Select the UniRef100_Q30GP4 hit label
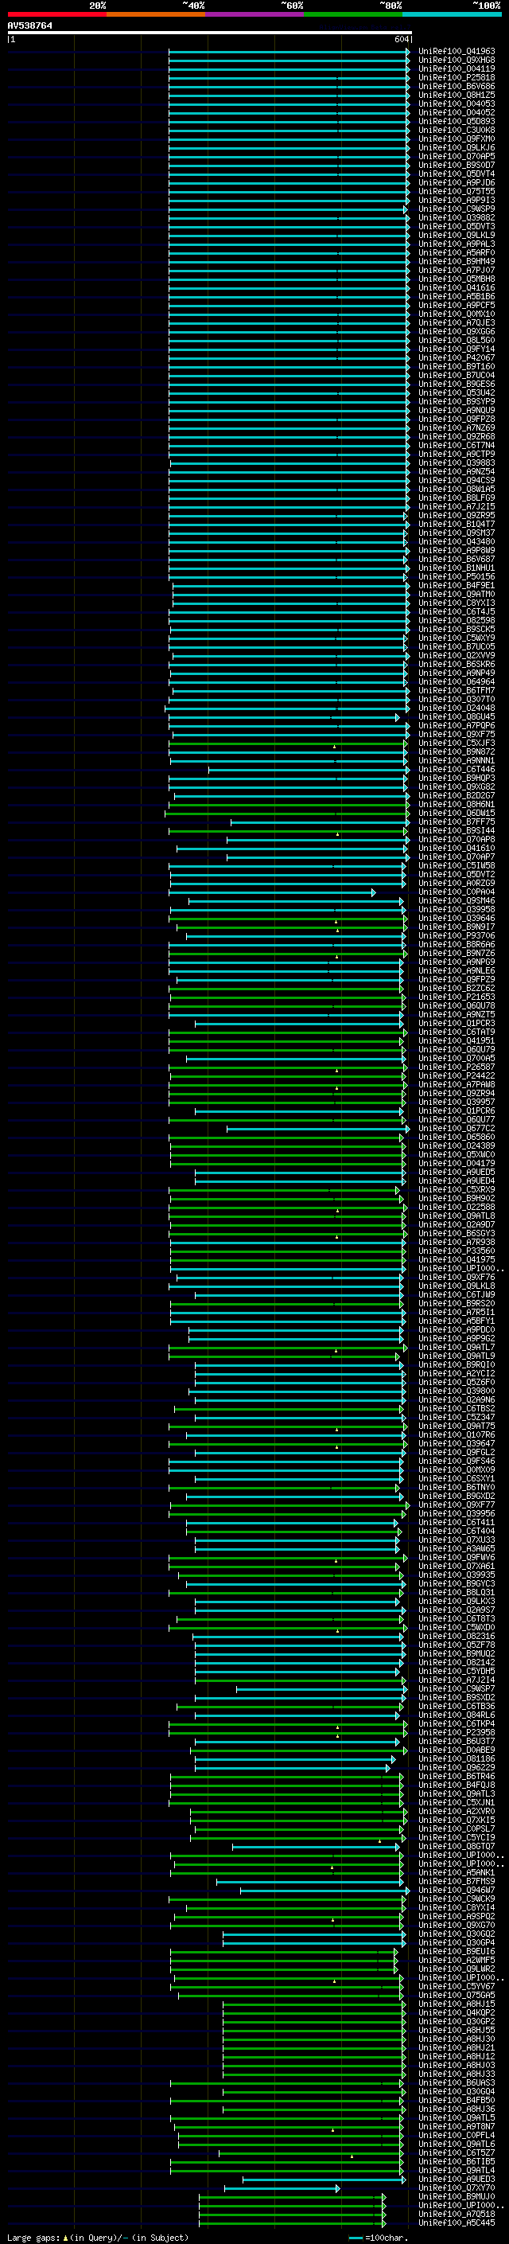The height and width of the screenshot is (2244, 509). (x=457, y=1942)
